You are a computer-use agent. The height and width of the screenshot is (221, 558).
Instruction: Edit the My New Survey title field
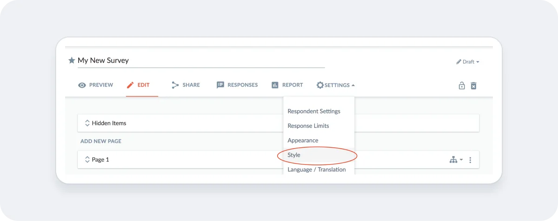(201, 61)
